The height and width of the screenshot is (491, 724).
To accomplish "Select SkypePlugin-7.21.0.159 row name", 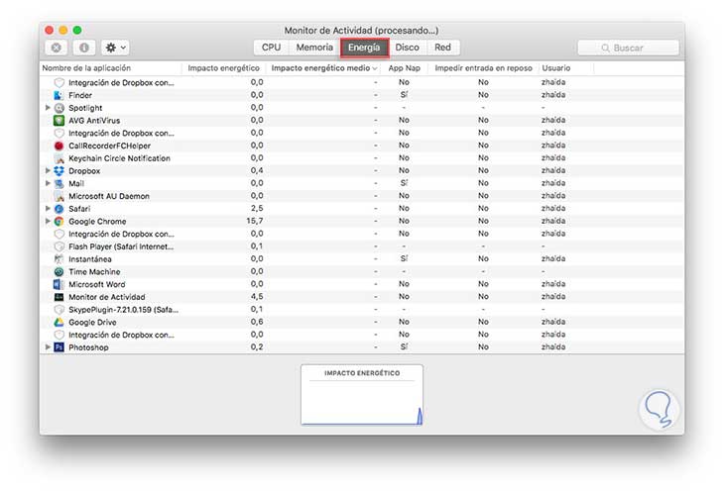I will click(123, 310).
